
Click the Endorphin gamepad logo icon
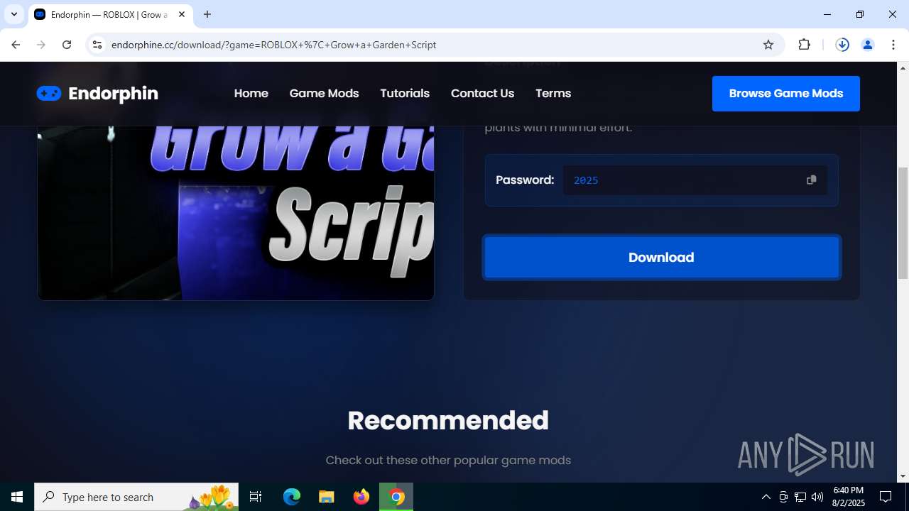point(49,94)
